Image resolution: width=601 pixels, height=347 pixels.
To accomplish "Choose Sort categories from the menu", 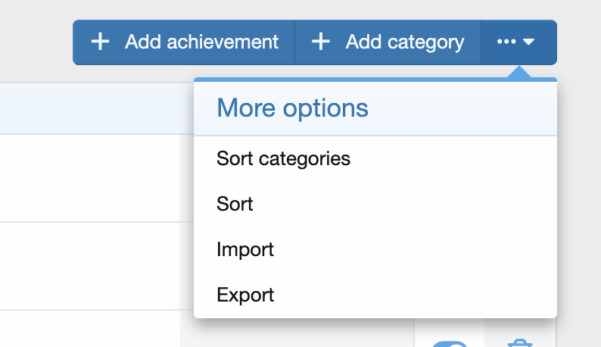I will coord(283,159).
